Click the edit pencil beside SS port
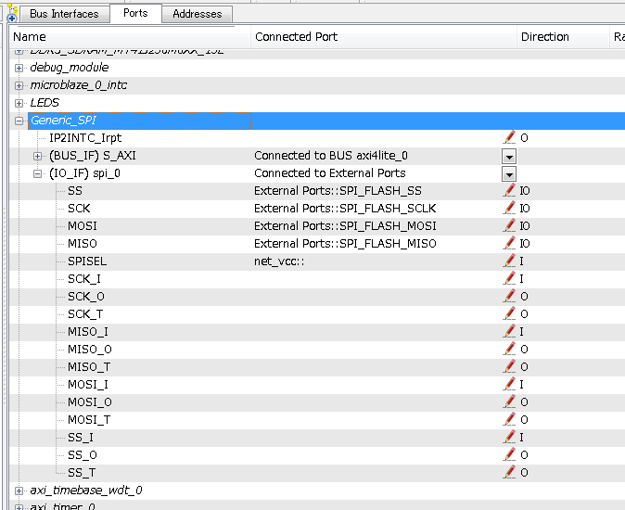This screenshot has height=510, width=625. (509, 190)
